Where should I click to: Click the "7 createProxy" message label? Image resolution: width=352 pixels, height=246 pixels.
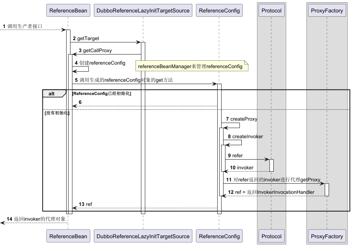click(241, 119)
